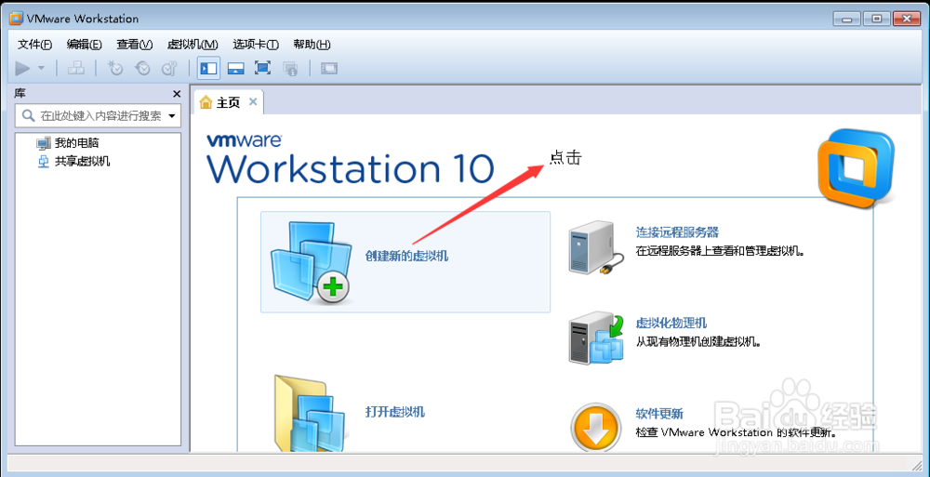Click the 软件更新 link

click(659, 414)
